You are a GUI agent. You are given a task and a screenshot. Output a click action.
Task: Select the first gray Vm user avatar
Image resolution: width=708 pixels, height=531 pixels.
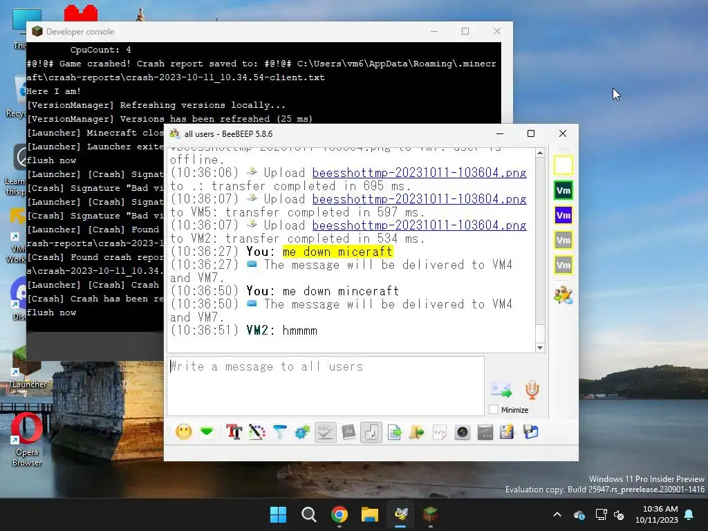tap(563, 240)
